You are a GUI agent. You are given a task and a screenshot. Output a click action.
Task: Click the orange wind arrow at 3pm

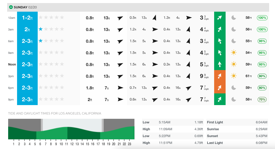[x=220, y=76]
